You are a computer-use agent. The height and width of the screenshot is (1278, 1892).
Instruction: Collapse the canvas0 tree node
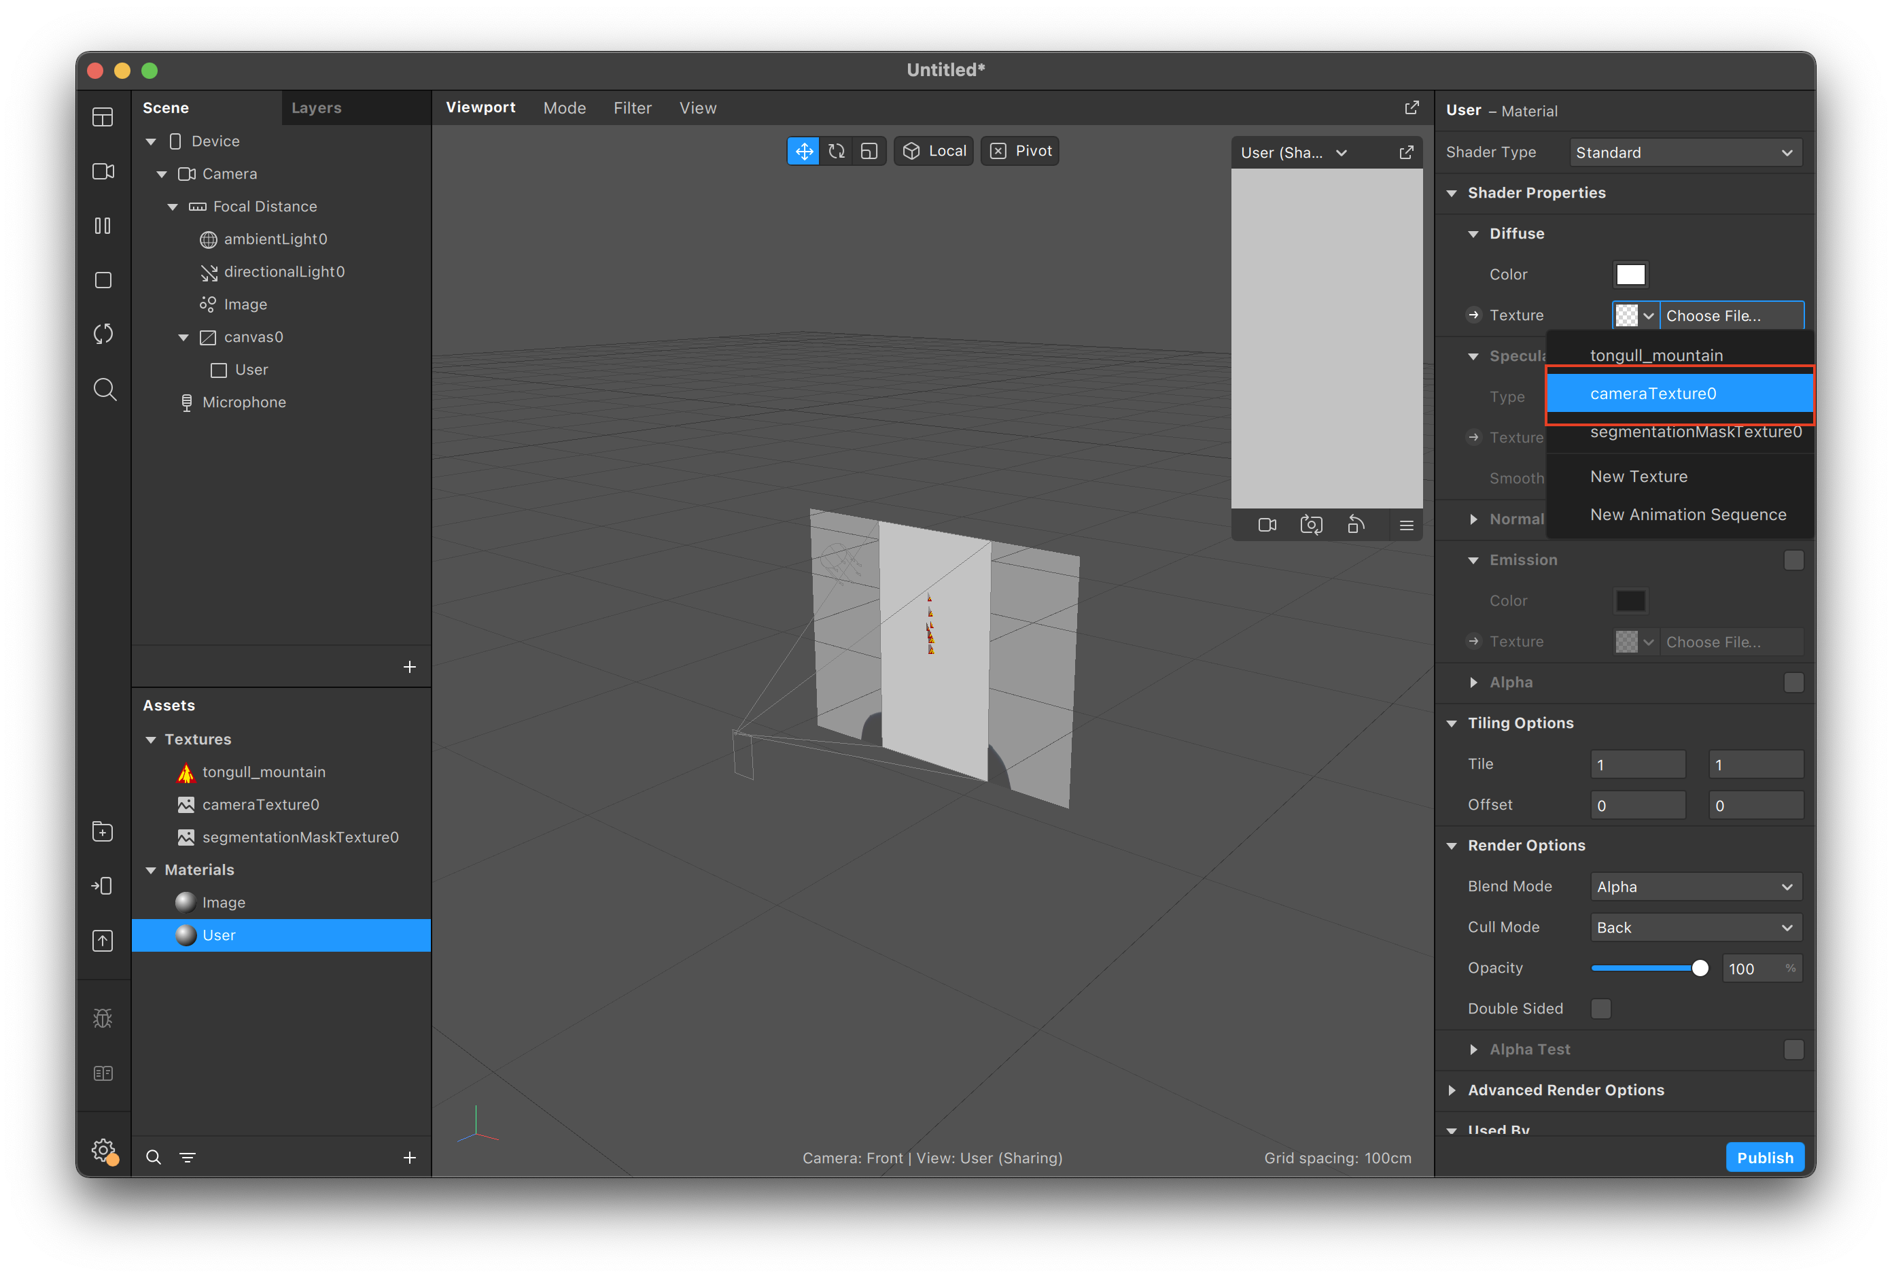click(184, 337)
